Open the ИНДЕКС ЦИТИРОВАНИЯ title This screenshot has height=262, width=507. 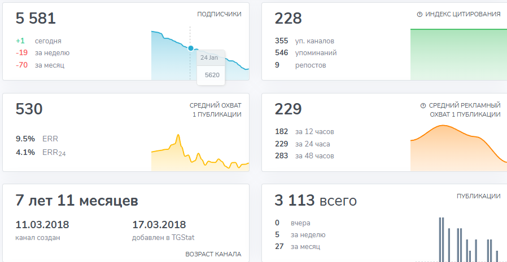[x=463, y=15]
